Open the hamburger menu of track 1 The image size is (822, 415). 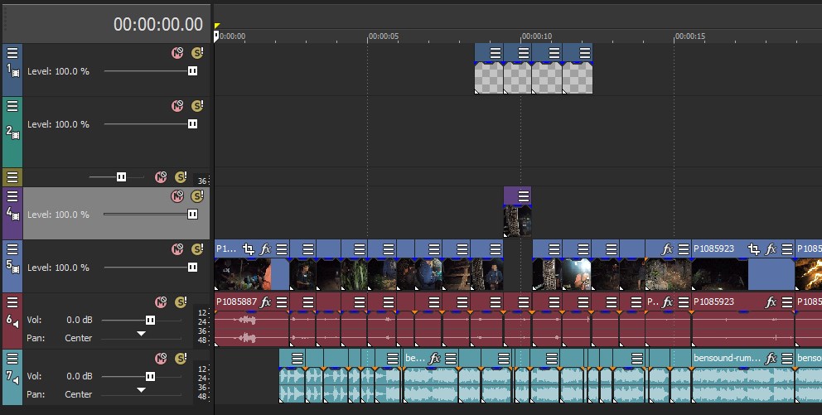(12, 52)
